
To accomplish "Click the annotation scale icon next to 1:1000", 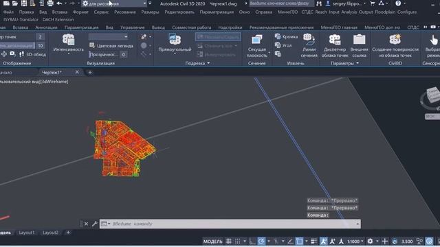I will [x=341, y=241].
